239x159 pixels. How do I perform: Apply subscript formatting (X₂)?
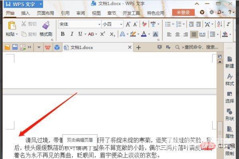pyautogui.click(x=112, y=34)
